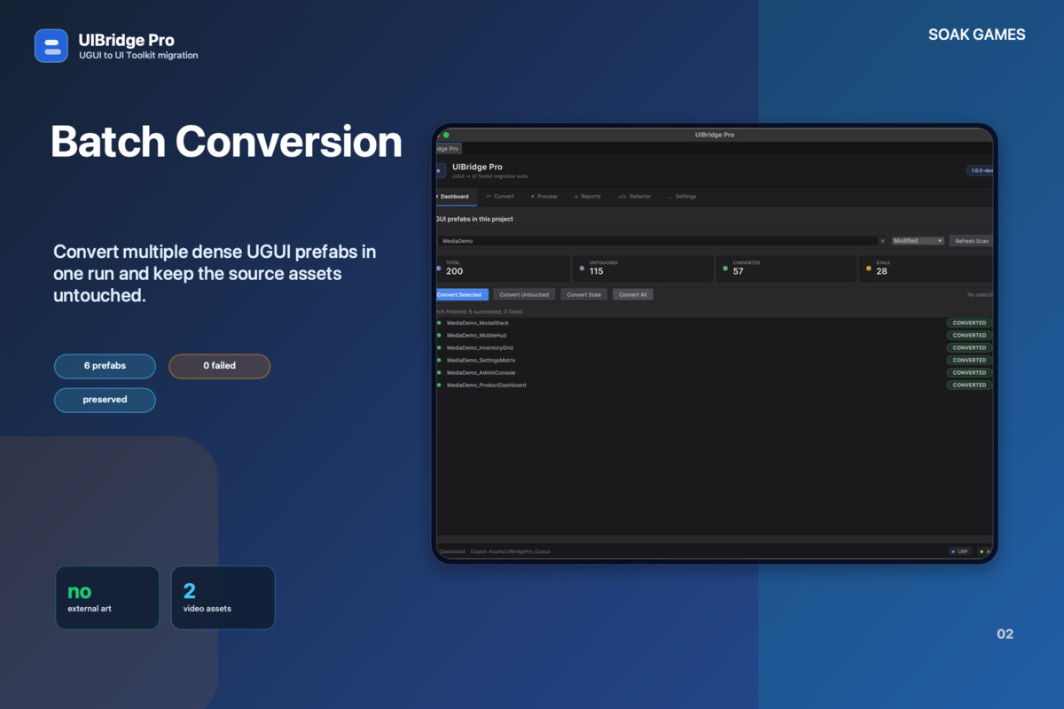
Task: Click the SOAK GAMES label
Action: (x=977, y=35)
